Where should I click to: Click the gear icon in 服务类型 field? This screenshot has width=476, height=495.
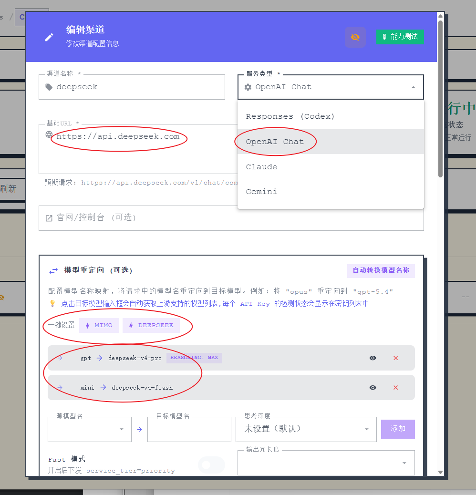tap(248, 87)
